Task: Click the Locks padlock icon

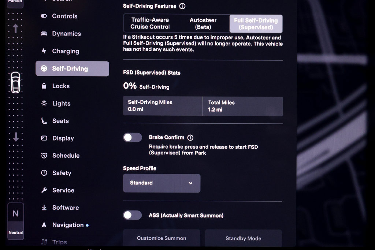Action: point(44,86)
